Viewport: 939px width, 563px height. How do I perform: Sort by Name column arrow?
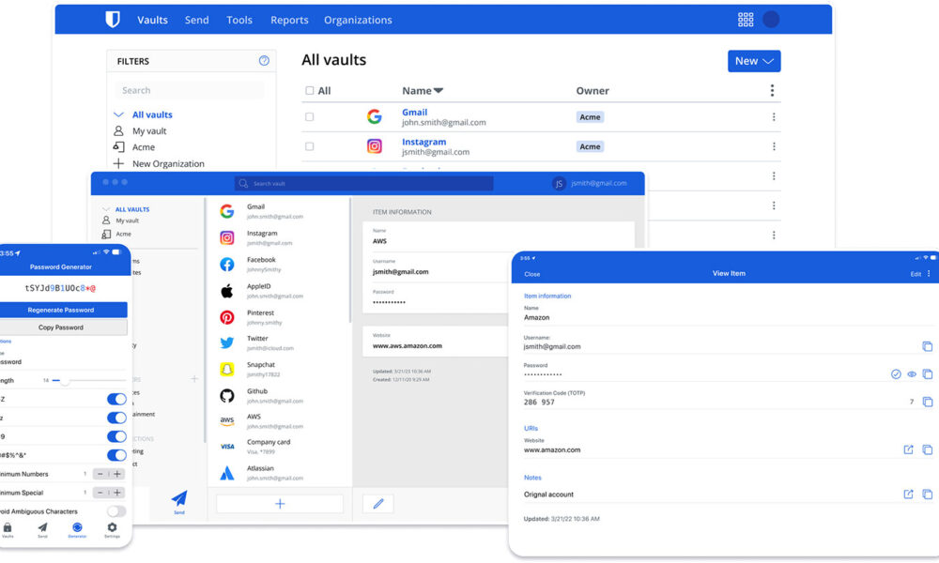[x=439, y=90]
